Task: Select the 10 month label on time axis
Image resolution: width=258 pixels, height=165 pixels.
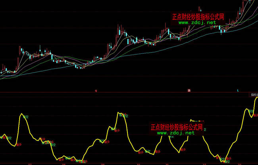Action: [x=138, y=163]
